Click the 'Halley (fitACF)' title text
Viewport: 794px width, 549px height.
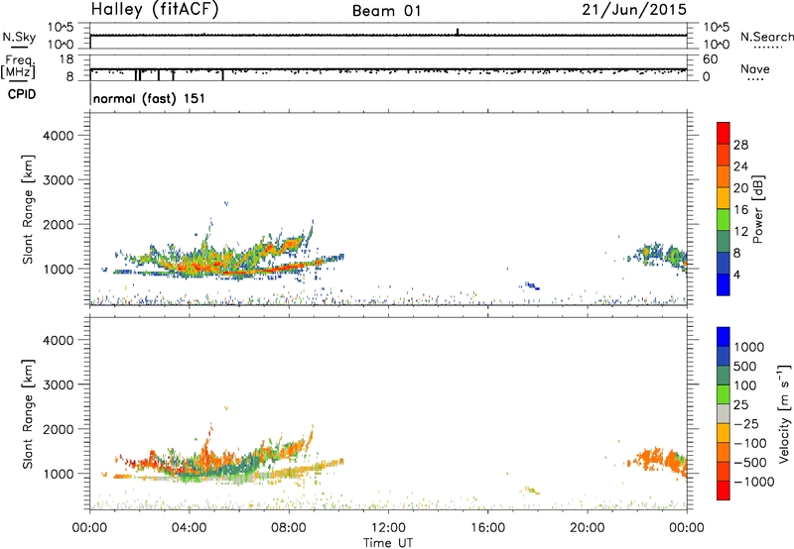tap(155, 9)
